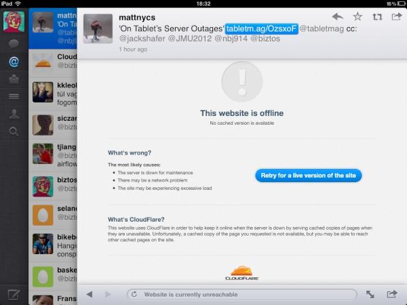Select the @ mentions tab in sidebar
The width and height of the screenshot is (407, 305).
(x=14, y=62)
